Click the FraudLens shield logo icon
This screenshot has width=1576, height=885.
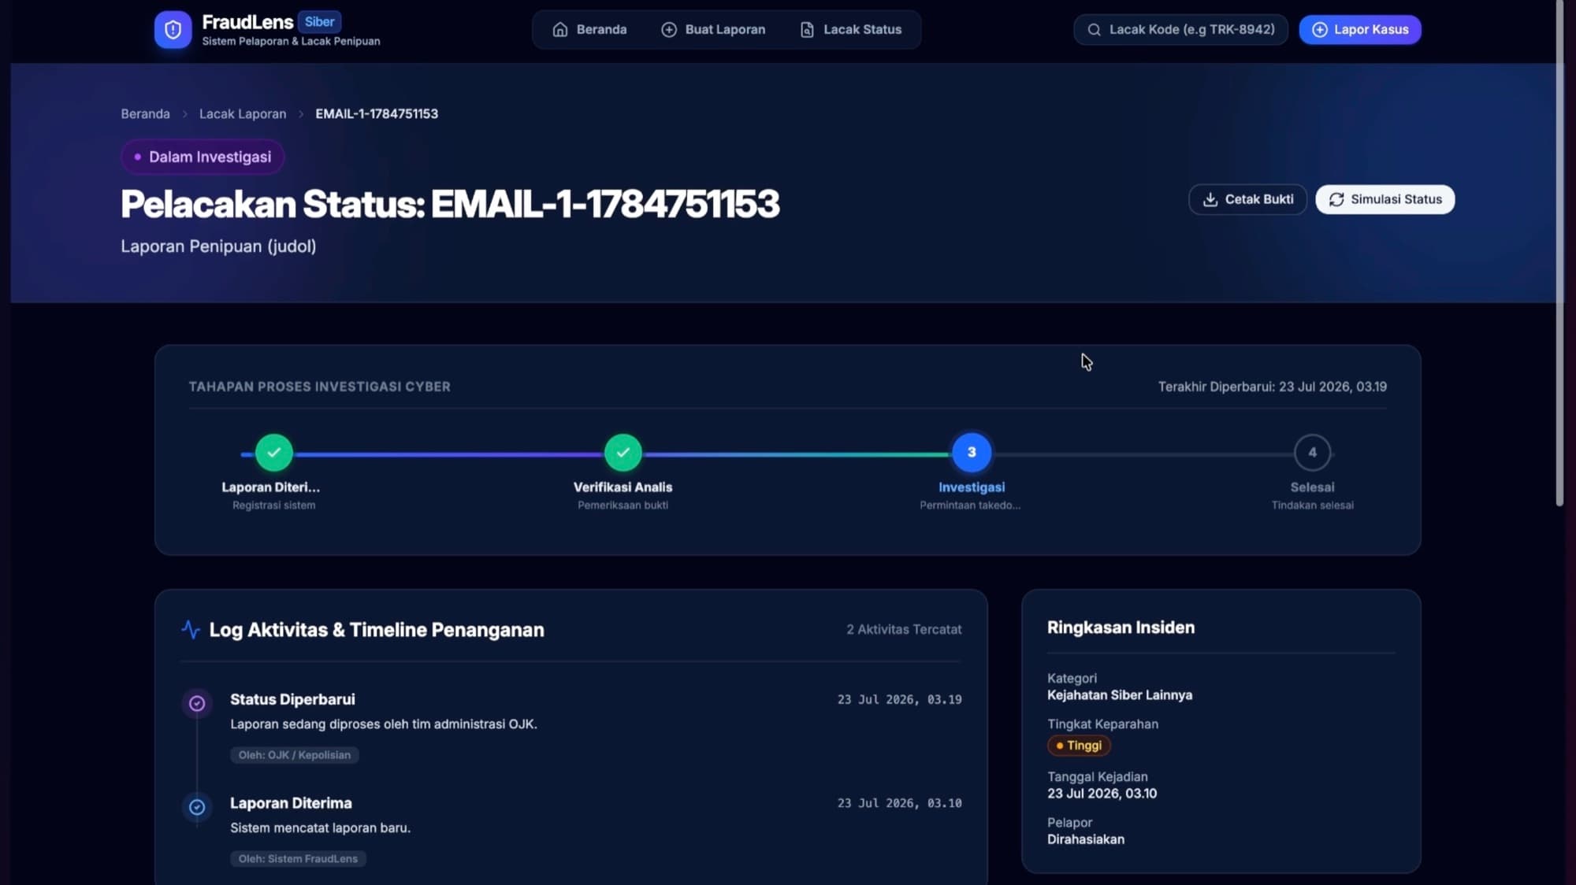coord(173,30)
